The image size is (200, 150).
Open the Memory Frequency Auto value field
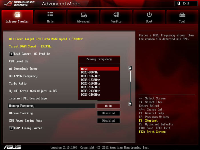click(x=109, y=106)
